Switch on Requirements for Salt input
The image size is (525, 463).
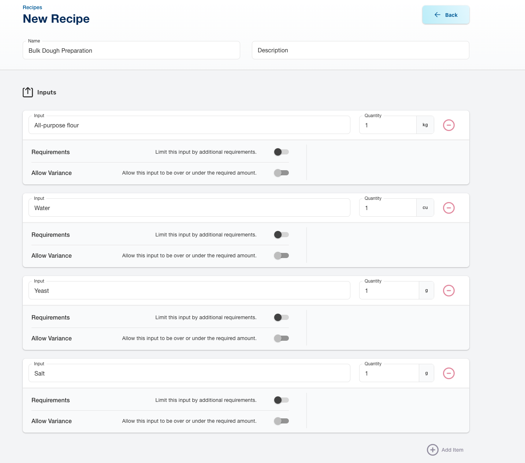[x=281, y=400]
